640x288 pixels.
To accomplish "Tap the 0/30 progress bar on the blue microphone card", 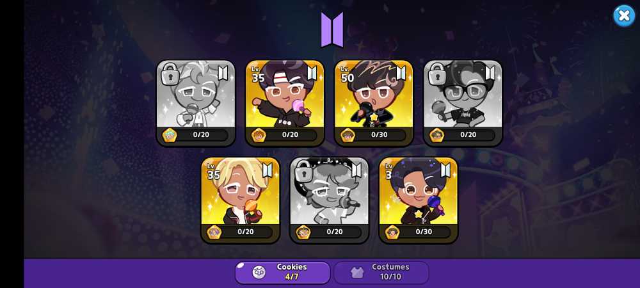I will coord(424,232).
